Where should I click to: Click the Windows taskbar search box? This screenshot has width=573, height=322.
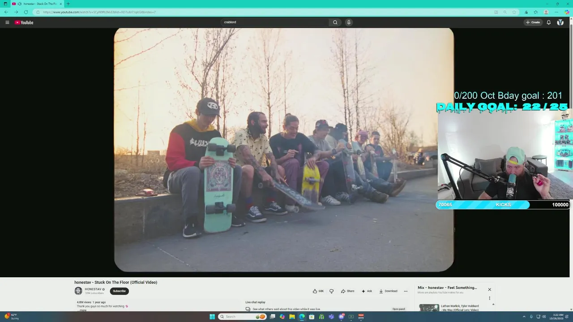[242, 317]
